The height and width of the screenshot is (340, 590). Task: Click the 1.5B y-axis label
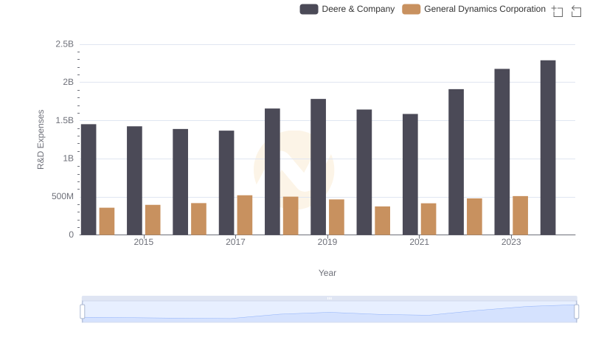pyautogui.click(x=65, y=120)
